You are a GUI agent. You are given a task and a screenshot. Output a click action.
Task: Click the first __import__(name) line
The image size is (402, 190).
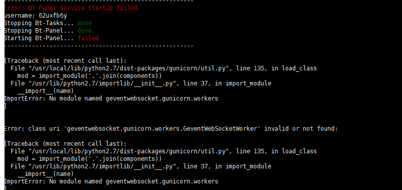pyautogui.click(x=45, y=91)
